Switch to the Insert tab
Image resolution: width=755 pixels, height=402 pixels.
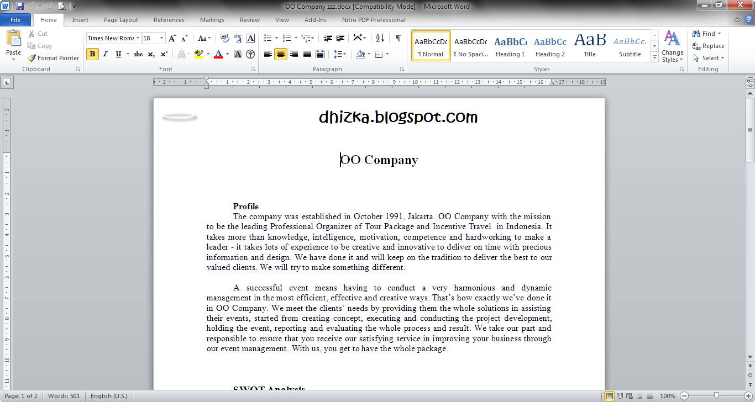[x=80, y=20]
